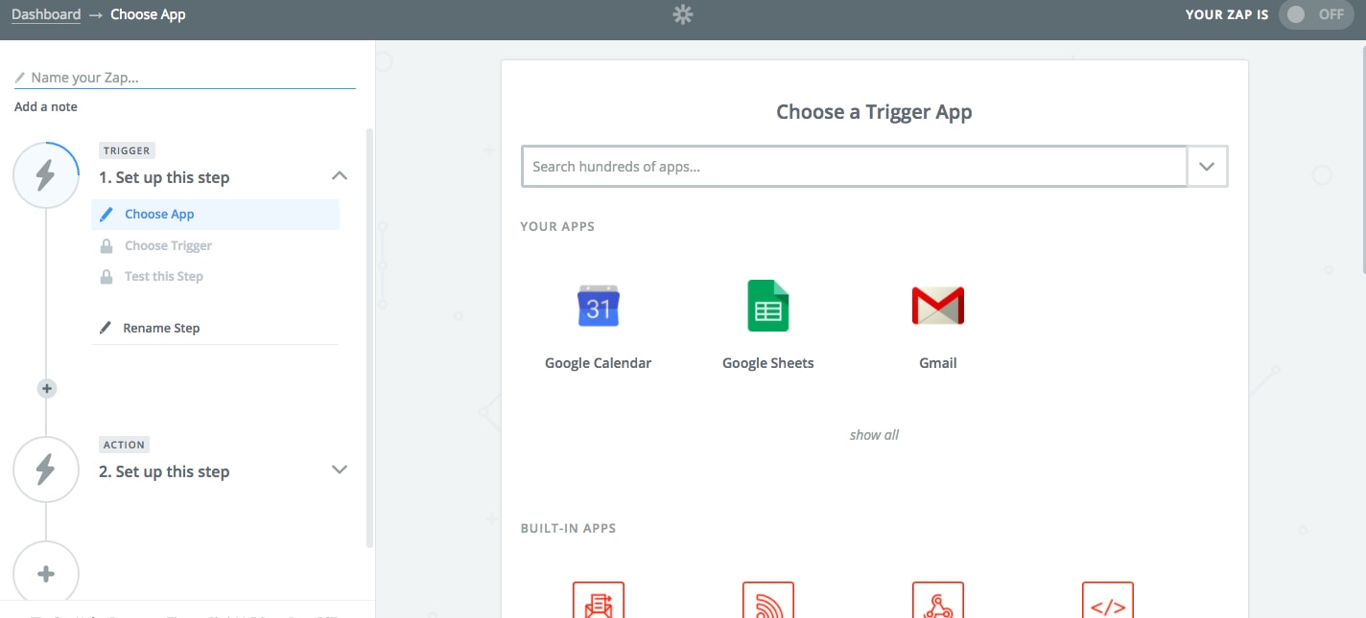The width and height of the screenshot is (1366, 618).
Task: Click the BUILT-IN APPS section heading
Action: pyautogui.click(x=568, y=528)
